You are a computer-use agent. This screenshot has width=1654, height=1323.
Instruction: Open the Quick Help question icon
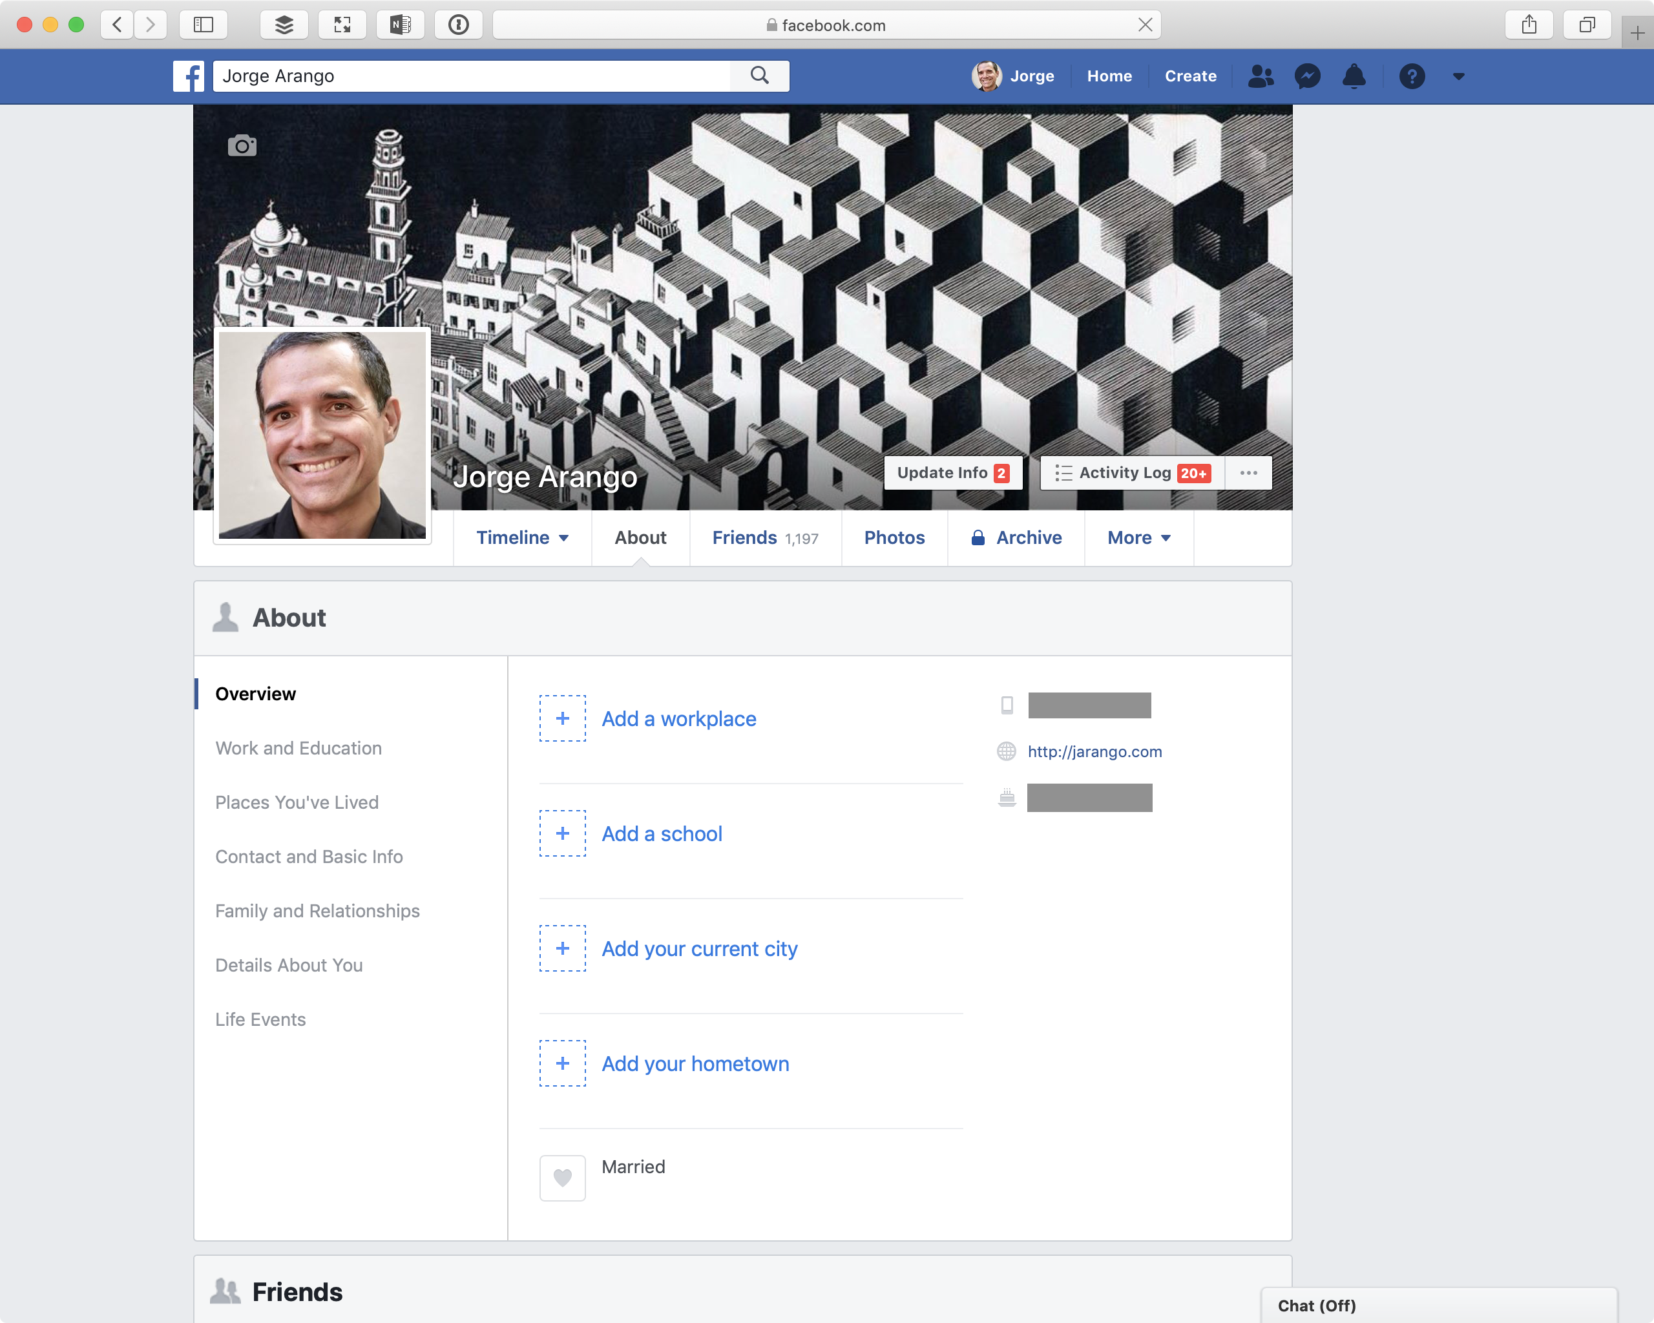(x=1412, y=76)
